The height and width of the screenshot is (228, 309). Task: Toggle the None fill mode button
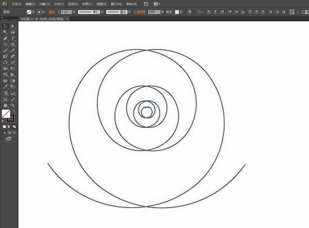coord(14,126)
